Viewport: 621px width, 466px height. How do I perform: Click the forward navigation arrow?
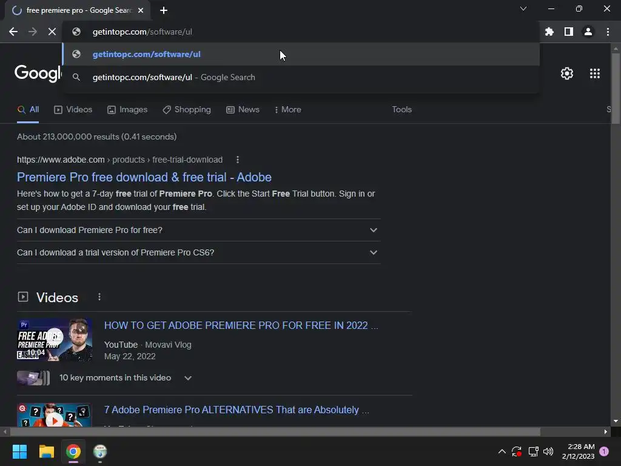pyautogui.click(x=33, y=32)
